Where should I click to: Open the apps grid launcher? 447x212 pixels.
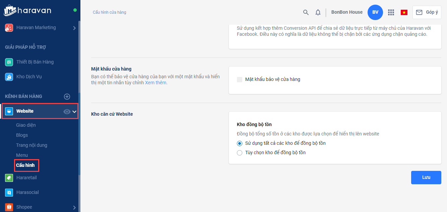(391, 12)
